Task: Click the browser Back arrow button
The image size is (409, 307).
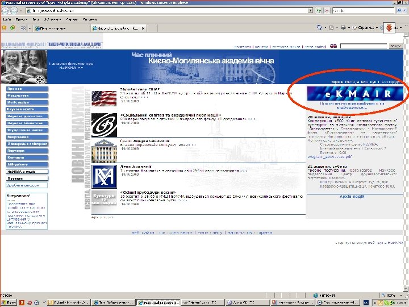Action: 5,10
